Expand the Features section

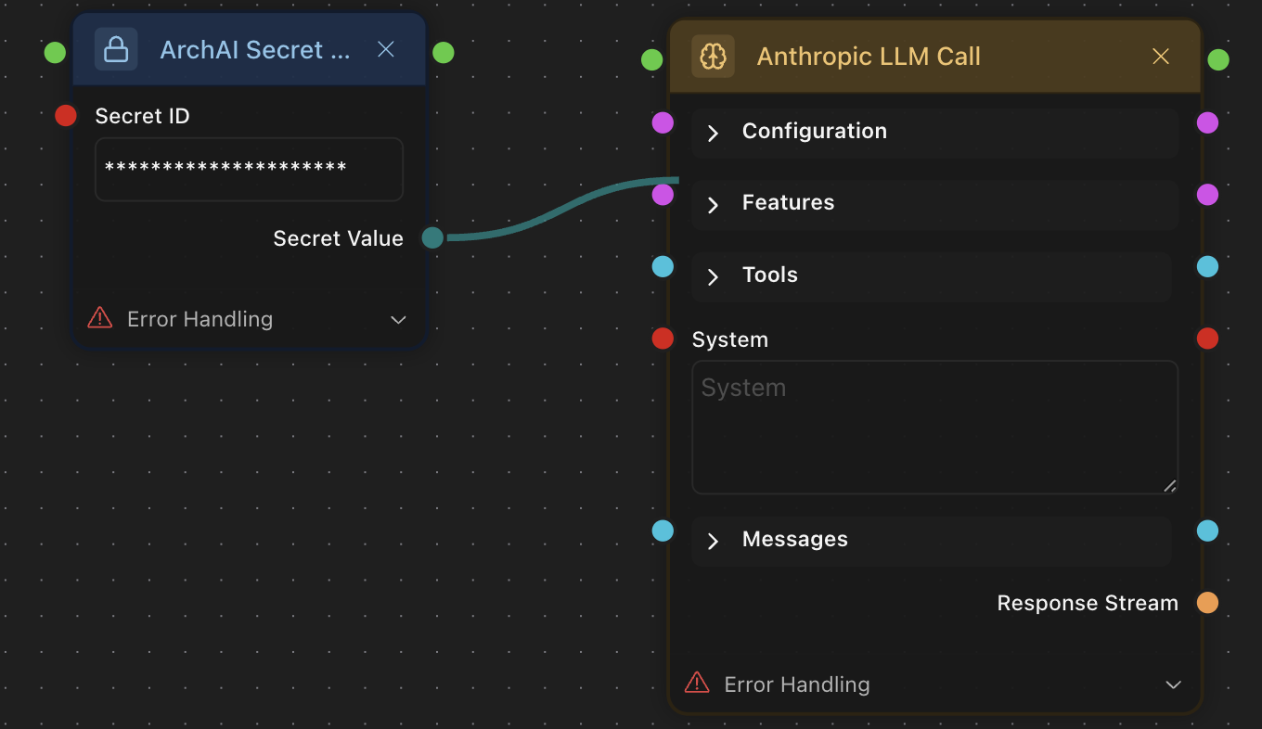coord(713,204)
